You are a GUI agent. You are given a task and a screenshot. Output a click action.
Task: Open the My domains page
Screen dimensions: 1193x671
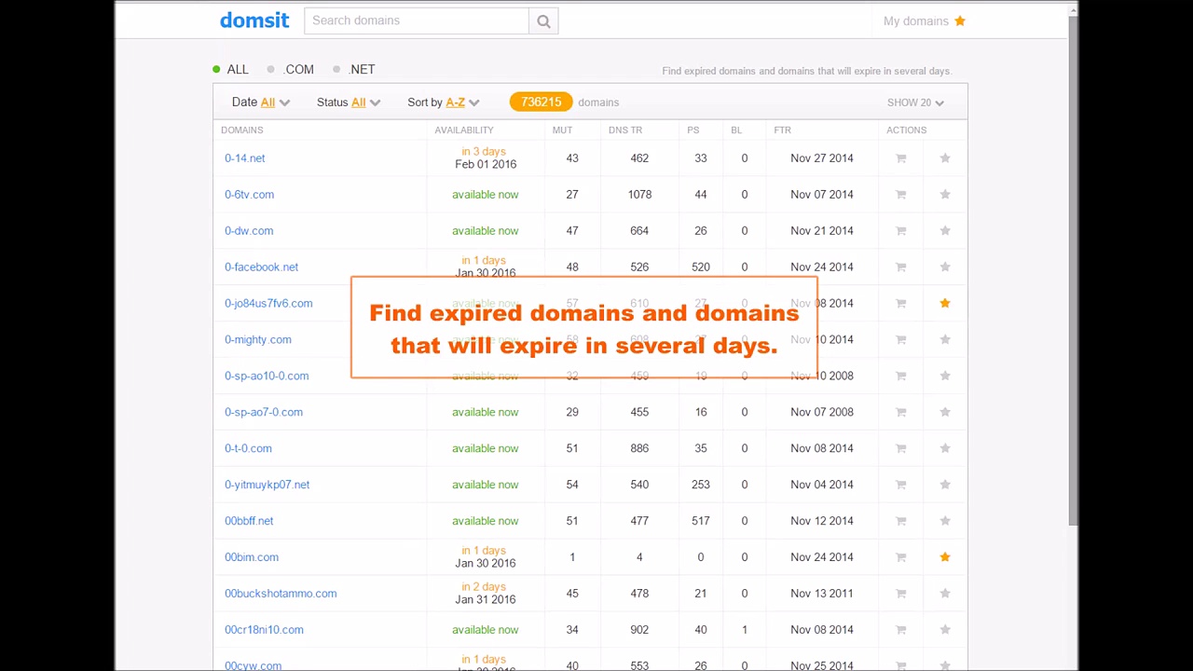[x=924, y=21]
